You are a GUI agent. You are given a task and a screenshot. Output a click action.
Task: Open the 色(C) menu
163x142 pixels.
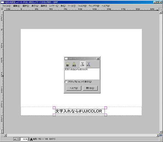click(x=63, y=6)
